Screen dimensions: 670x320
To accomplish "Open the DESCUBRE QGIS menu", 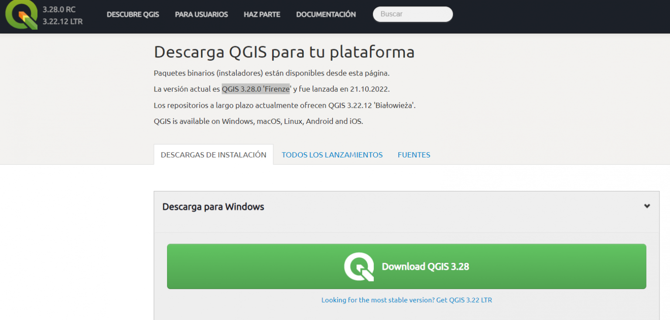I will click(133, 14).
